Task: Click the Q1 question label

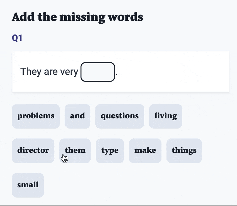Action: pyautogui.click(x=17, y=38)
